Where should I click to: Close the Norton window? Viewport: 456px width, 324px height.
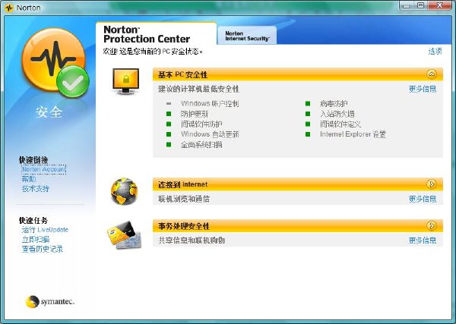439,5
